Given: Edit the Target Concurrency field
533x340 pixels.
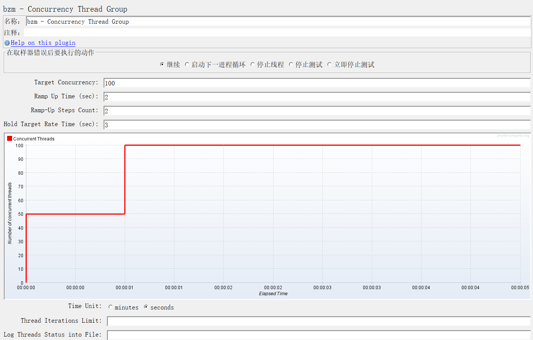Looking at the screenshot, I should (x=317, y=83).
